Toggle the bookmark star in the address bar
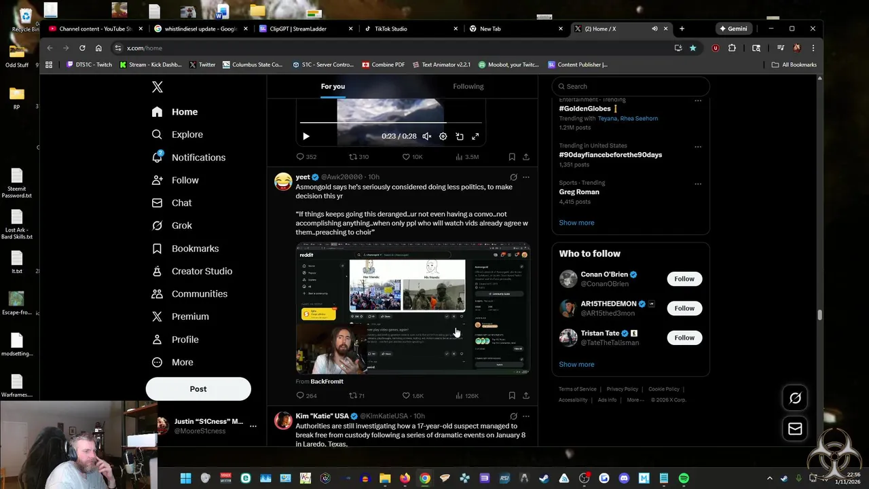The width and height of the screenshot is (869, 489). pyautogui.click(x=692, y=48)
